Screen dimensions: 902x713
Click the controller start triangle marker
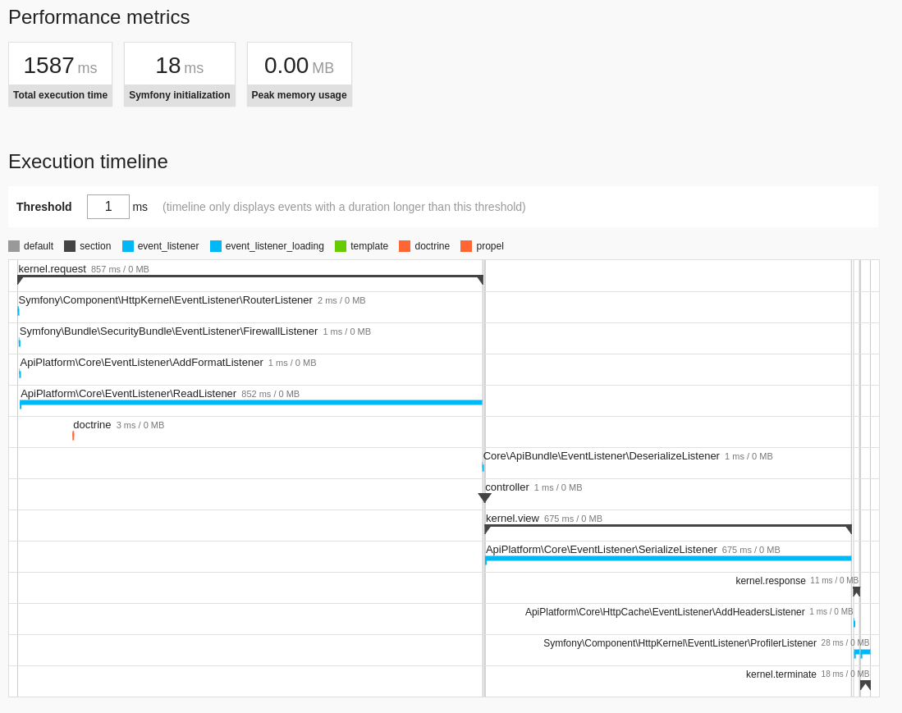coord(483,498)
